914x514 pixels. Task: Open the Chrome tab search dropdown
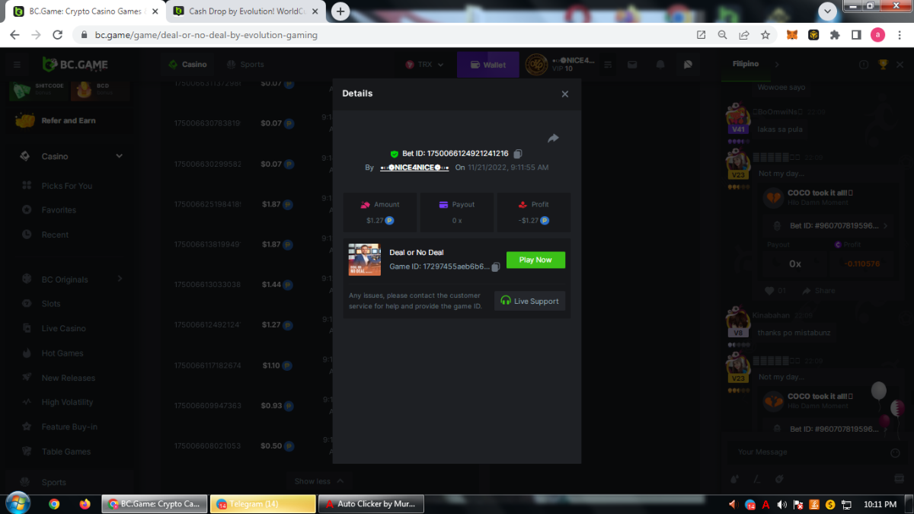[828, 11]
